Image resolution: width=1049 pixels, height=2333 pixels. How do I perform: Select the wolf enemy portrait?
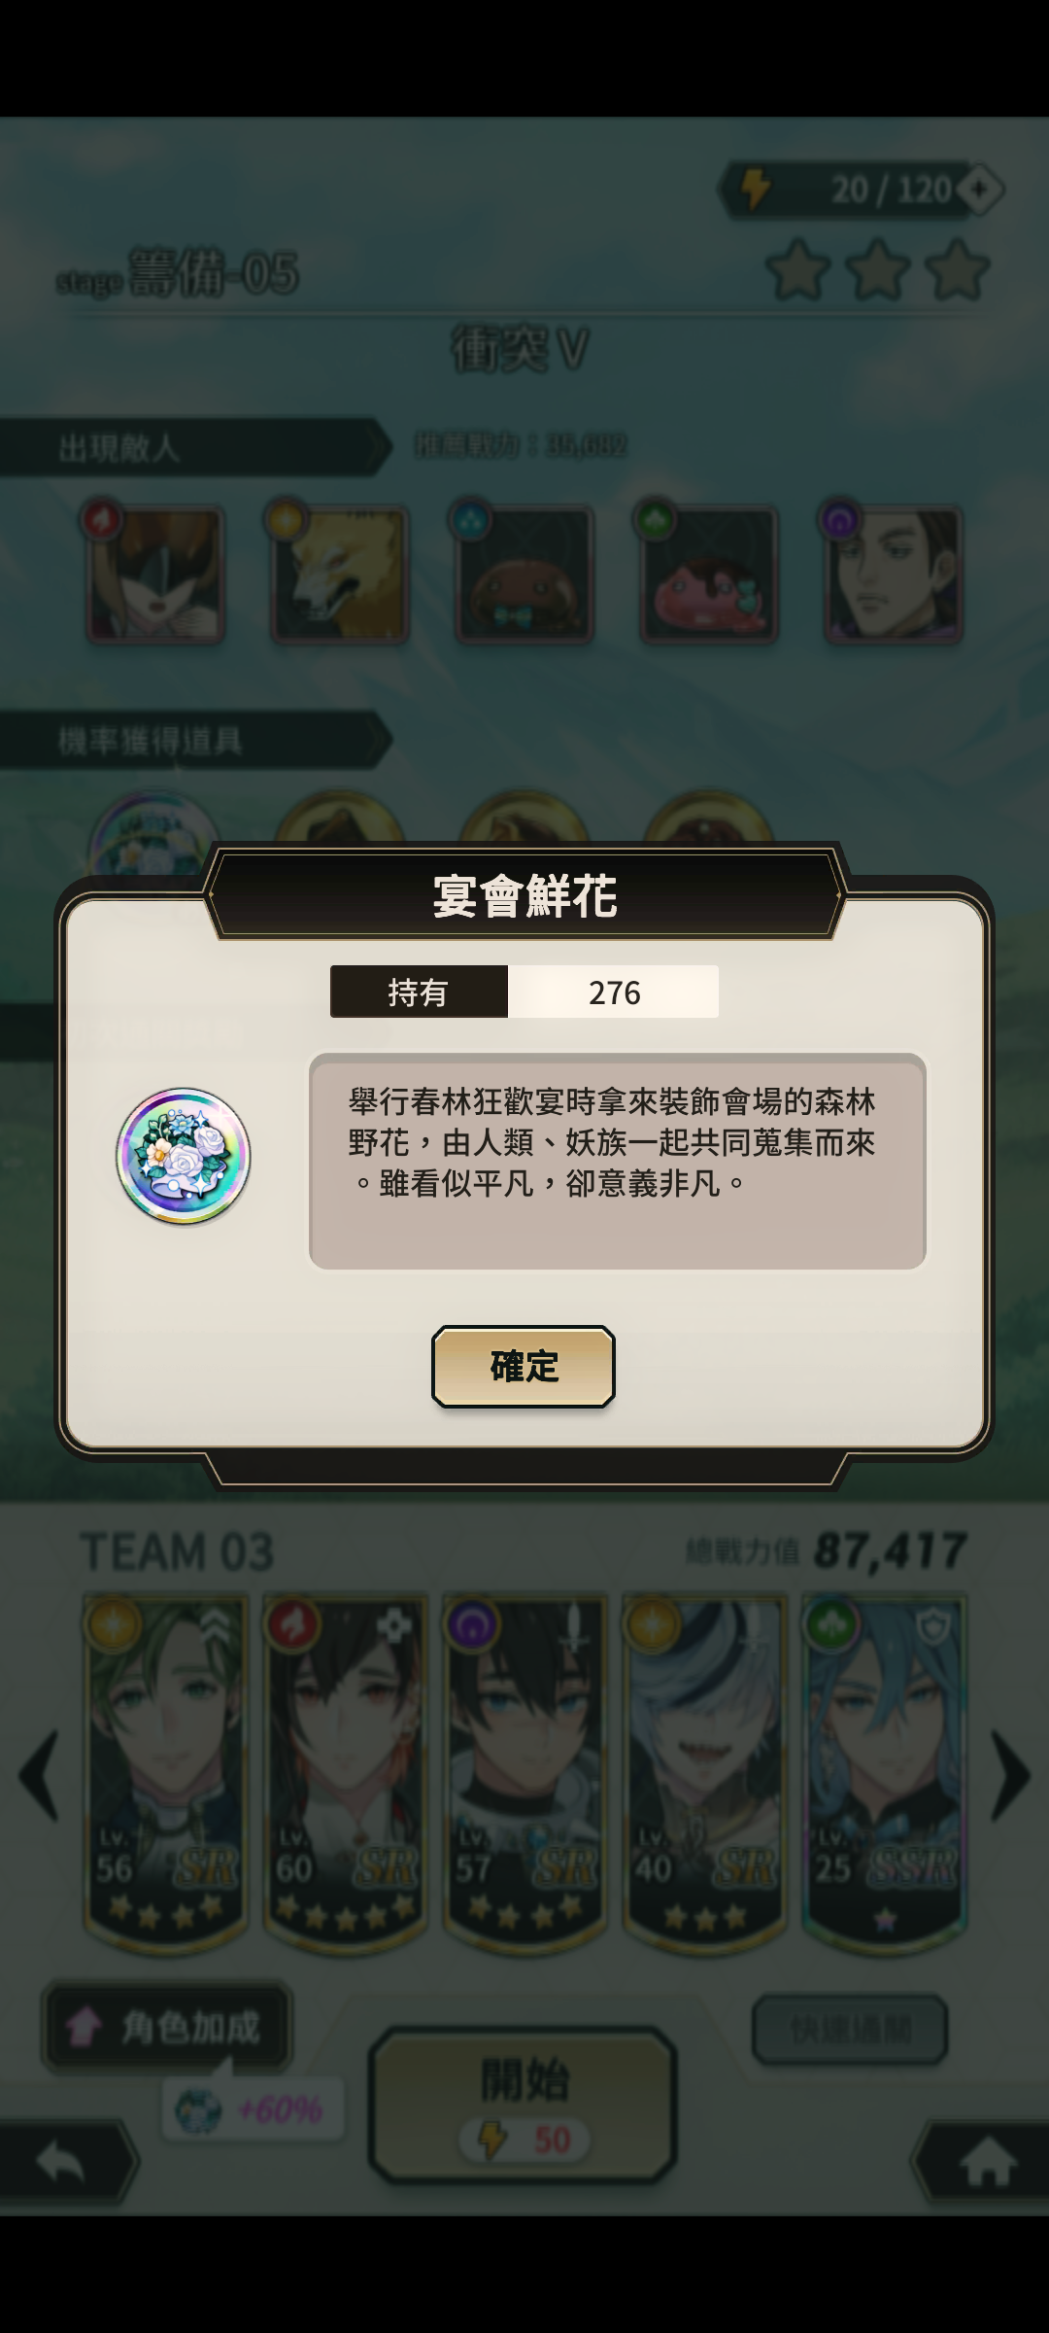point(339,574)
